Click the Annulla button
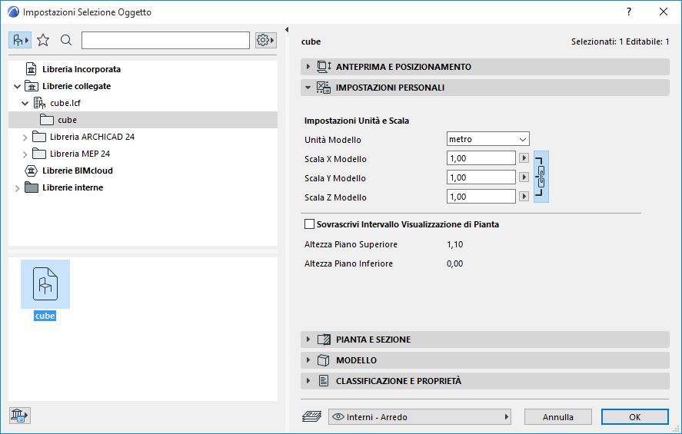The height and width of the screenshot is (434, 682). (558, 416)
